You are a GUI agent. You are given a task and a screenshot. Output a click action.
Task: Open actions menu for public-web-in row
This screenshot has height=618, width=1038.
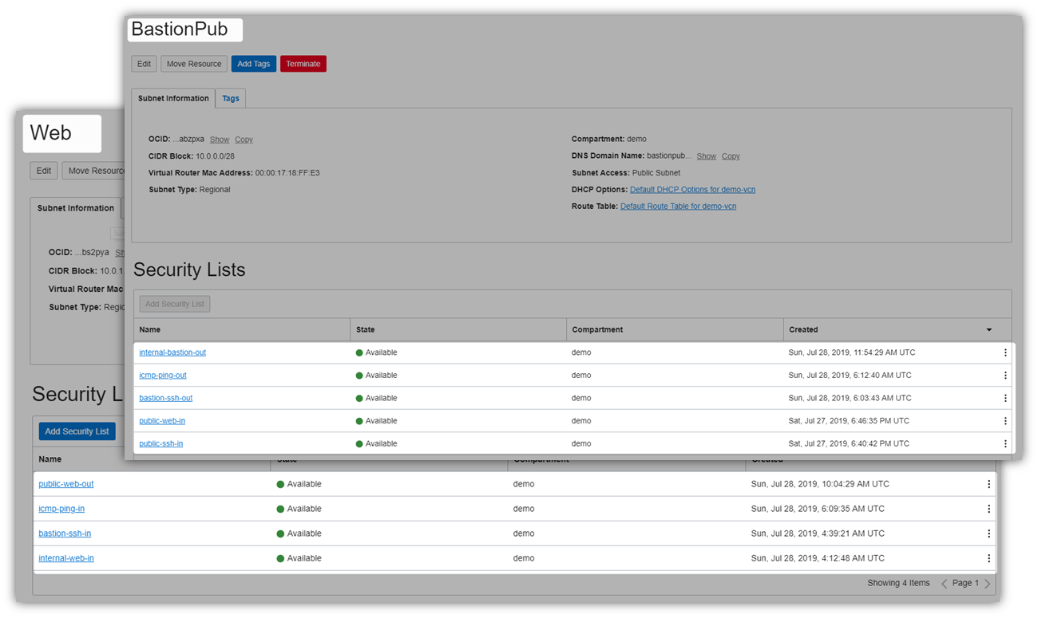tap(1005, 420)
